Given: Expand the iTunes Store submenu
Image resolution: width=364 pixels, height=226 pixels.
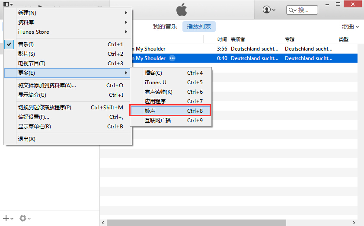Looking at the screenshot, I should pos(68,32).
